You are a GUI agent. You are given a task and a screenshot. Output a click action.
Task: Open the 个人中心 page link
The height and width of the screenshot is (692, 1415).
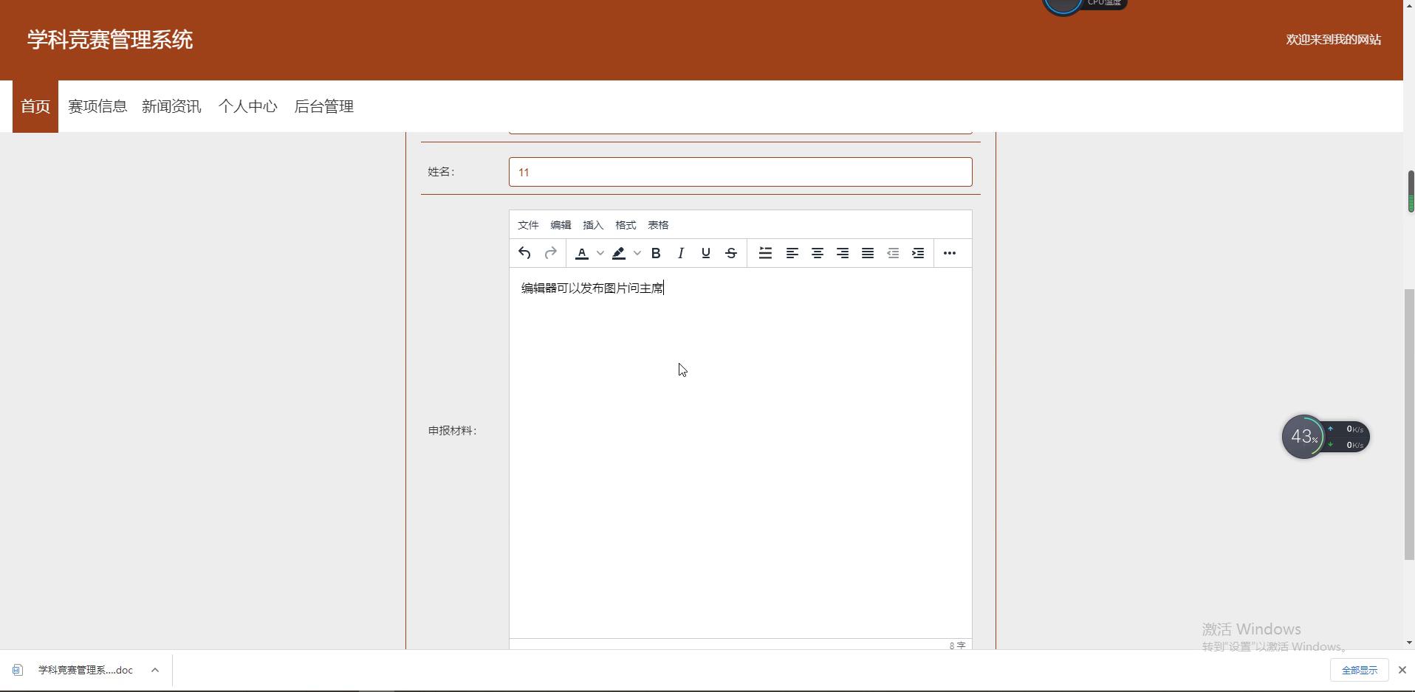247,106
